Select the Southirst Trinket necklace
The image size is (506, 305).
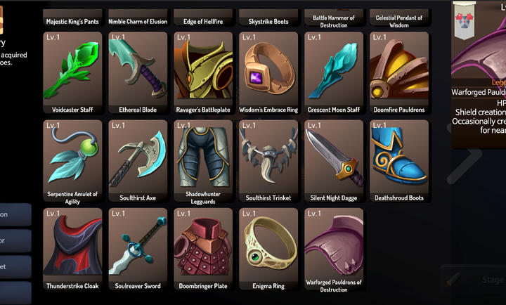point(268,161)
